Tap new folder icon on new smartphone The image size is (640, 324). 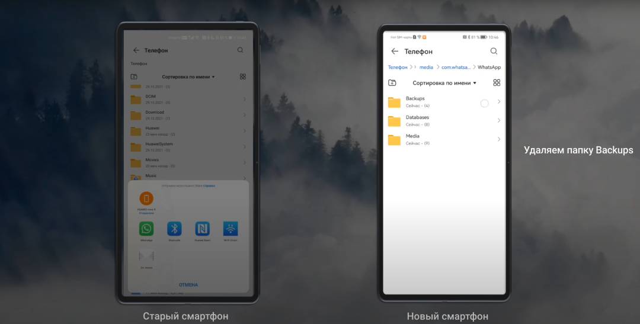click(392, 83)
